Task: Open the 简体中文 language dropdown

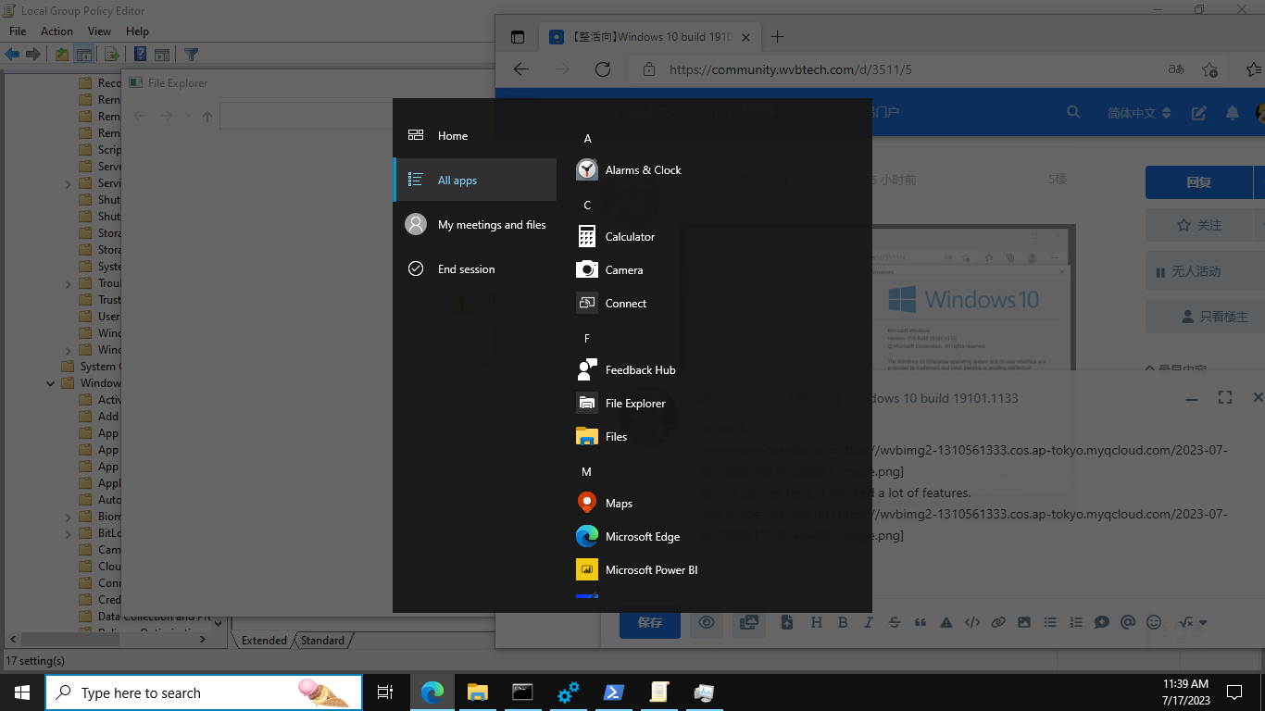Action: click(1139, 113)
